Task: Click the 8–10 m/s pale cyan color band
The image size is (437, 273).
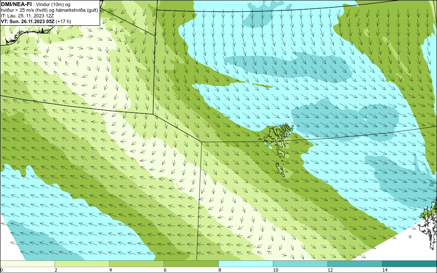Action: [246, 263]
